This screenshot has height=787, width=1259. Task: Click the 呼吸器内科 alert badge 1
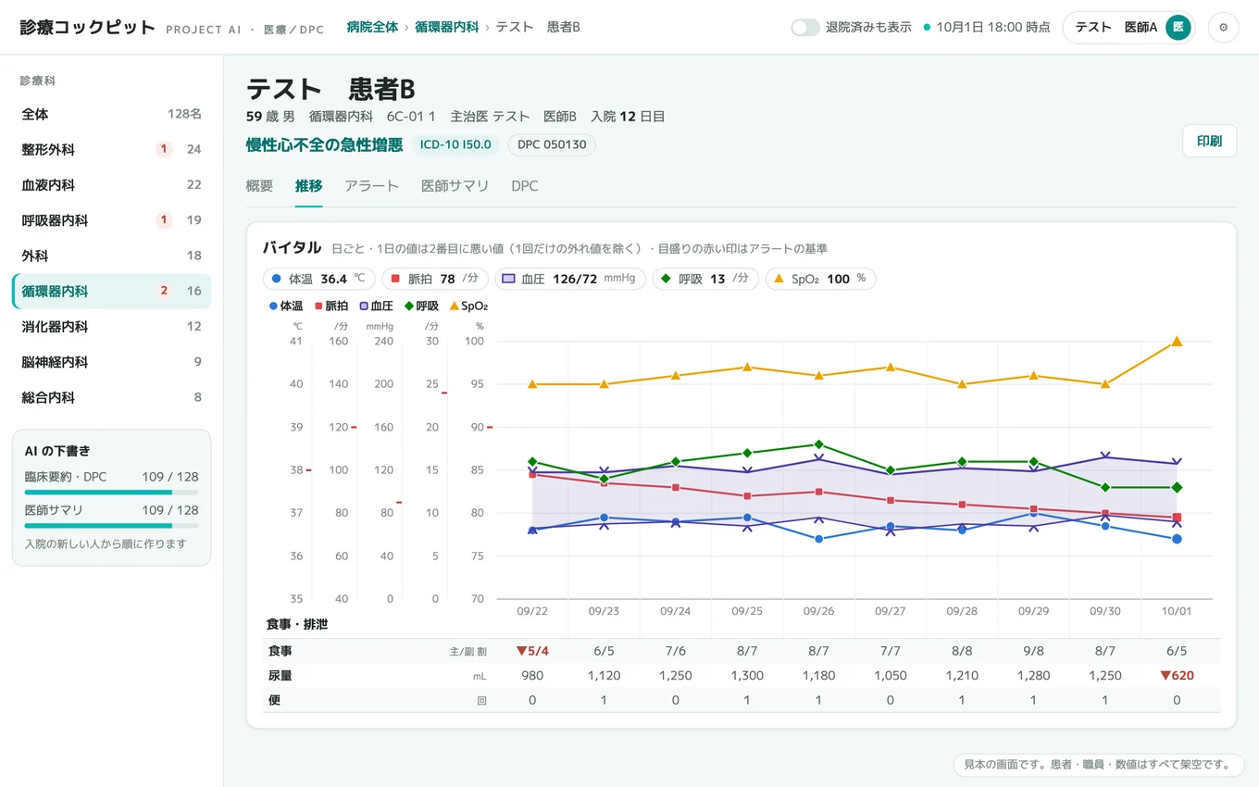[164, 220]
